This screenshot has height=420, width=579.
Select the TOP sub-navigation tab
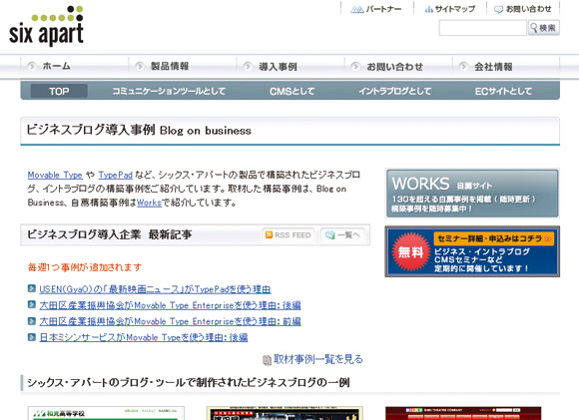point(59,91)
